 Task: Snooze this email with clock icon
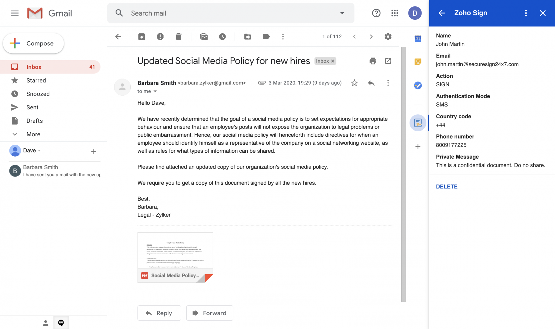click(222, 36)
